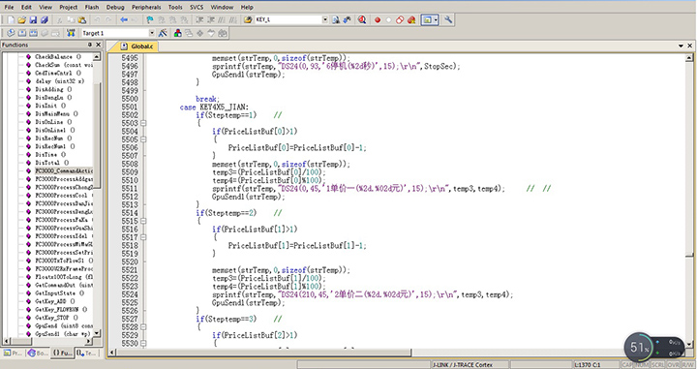Start the debug session magnifier icon

point(362,20)
